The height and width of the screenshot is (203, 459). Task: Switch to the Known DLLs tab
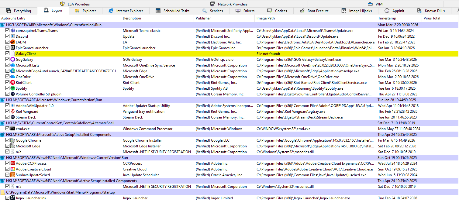pos(431,11)
